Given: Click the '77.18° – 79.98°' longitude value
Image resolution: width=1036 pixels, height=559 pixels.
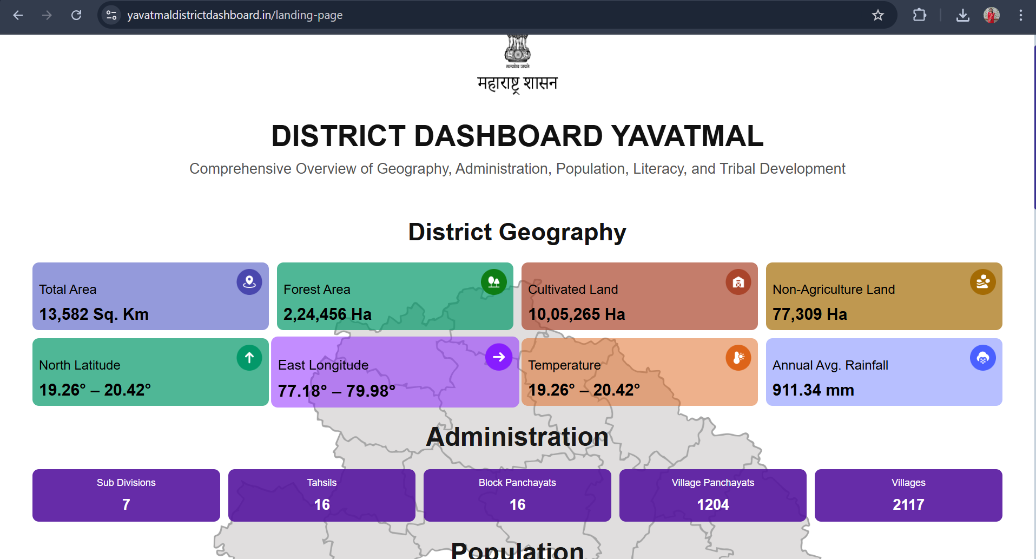Looking at the screenshot, I should (336, 391).
